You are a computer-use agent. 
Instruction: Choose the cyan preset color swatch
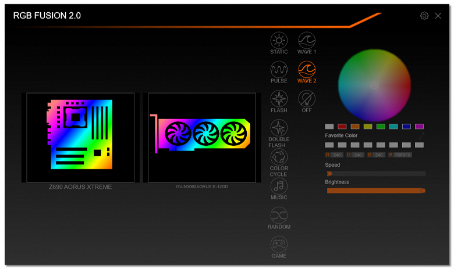click(x=393, y=127)
